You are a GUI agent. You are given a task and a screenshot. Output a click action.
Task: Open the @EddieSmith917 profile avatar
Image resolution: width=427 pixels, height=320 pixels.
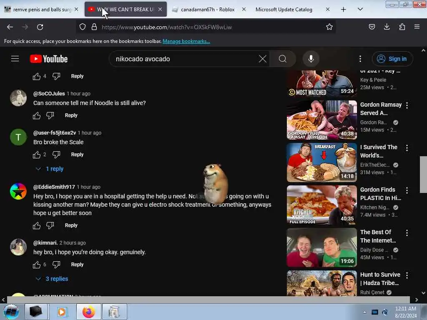click(x=18, y=191)
